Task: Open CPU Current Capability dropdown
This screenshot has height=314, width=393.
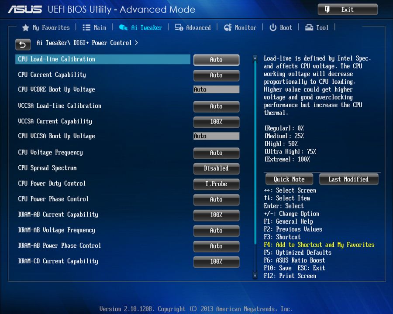Action: click(216, 75)
